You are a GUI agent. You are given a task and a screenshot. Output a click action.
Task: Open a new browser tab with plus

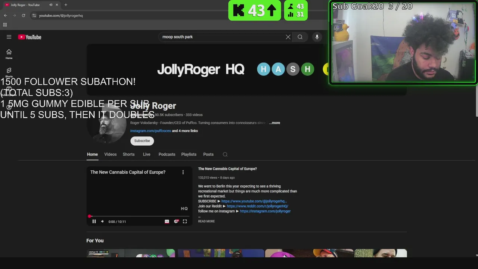pyautogui.click(x=66, y=5)
